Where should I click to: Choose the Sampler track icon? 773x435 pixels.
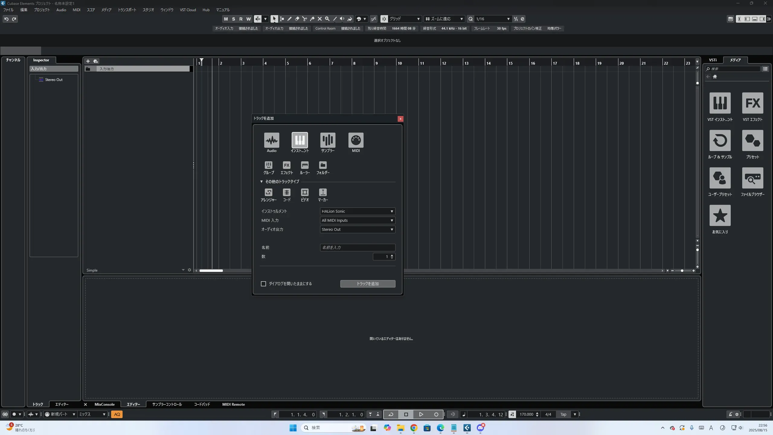(x=328, y=140)
